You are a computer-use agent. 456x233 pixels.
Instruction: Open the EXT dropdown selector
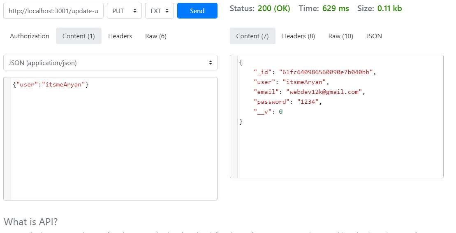(x=160, y=11)
